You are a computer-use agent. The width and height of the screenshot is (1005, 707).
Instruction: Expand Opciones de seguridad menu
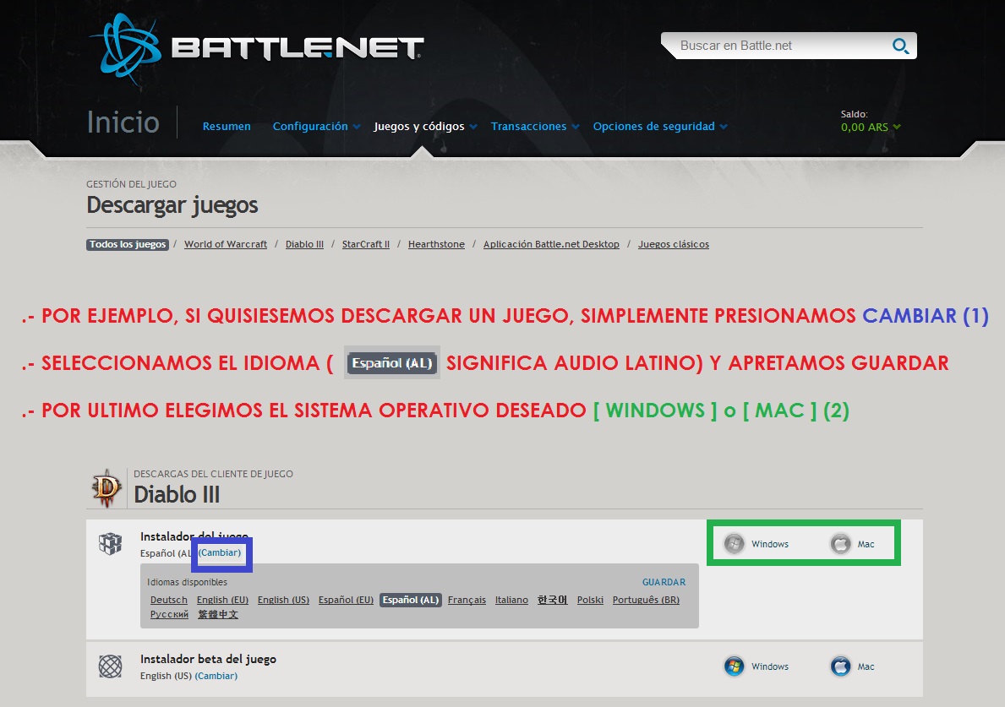pos(660,126)
